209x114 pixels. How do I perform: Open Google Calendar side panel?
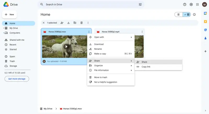pos(205,13)
